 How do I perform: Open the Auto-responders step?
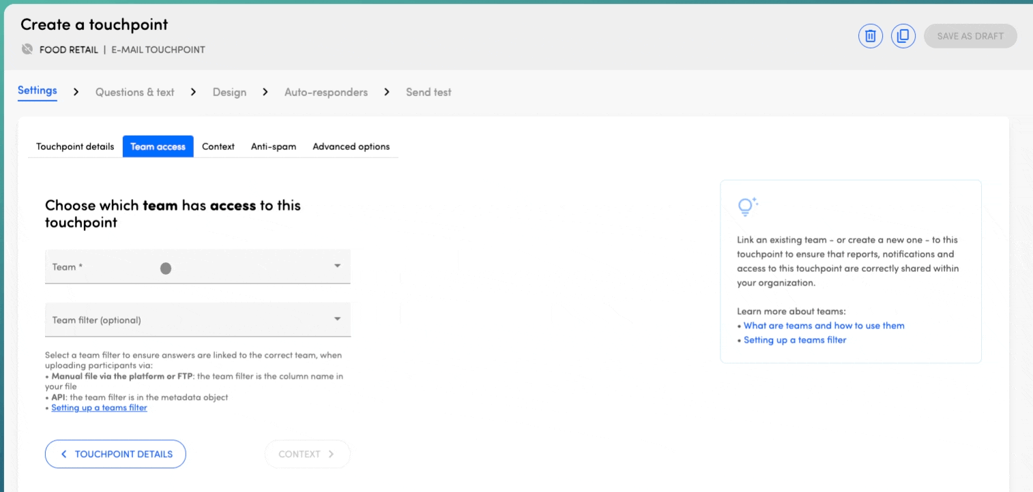(x=325, y=92)
